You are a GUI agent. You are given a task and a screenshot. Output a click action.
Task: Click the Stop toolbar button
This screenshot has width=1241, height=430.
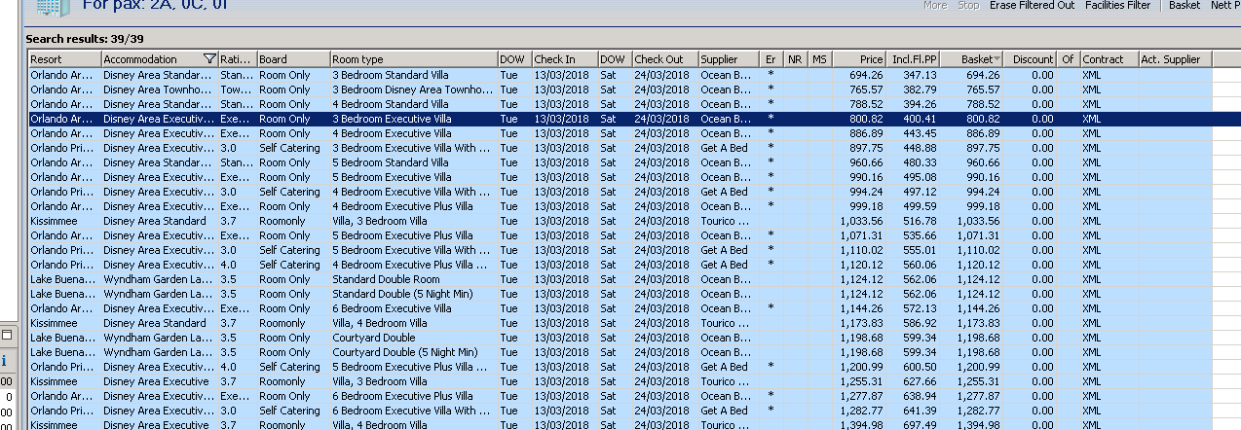click(968, 6)
